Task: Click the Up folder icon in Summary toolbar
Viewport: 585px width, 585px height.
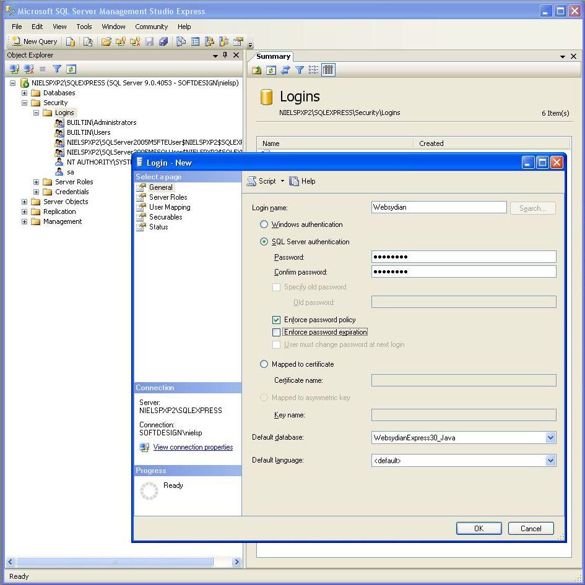Action: click(x=257, y=70)
